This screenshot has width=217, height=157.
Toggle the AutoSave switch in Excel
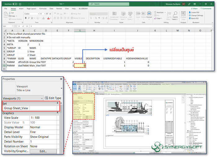(x=15, y=4)
